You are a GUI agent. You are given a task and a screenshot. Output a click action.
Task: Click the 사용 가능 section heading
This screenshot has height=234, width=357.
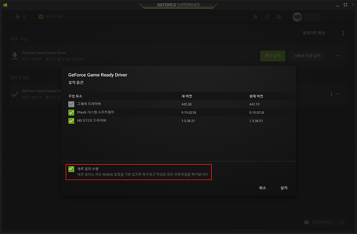pyautogui.click(x=19, y=39)
